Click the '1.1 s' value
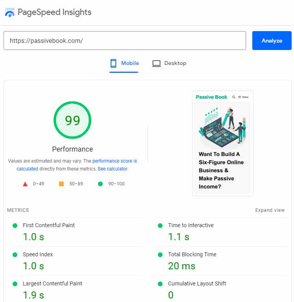 pos(179,237)
